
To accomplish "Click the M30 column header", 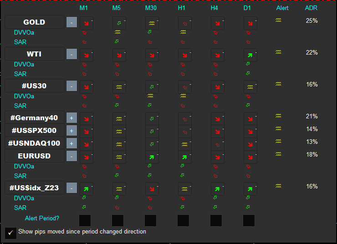I will click(151, 8).
